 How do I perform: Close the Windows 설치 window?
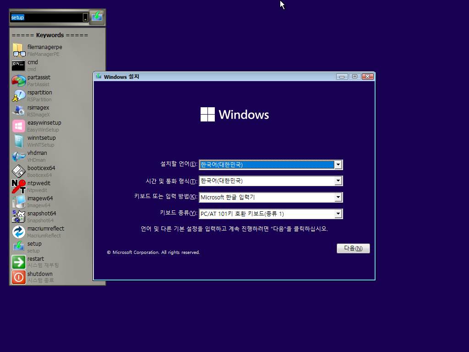coord(368,77)
